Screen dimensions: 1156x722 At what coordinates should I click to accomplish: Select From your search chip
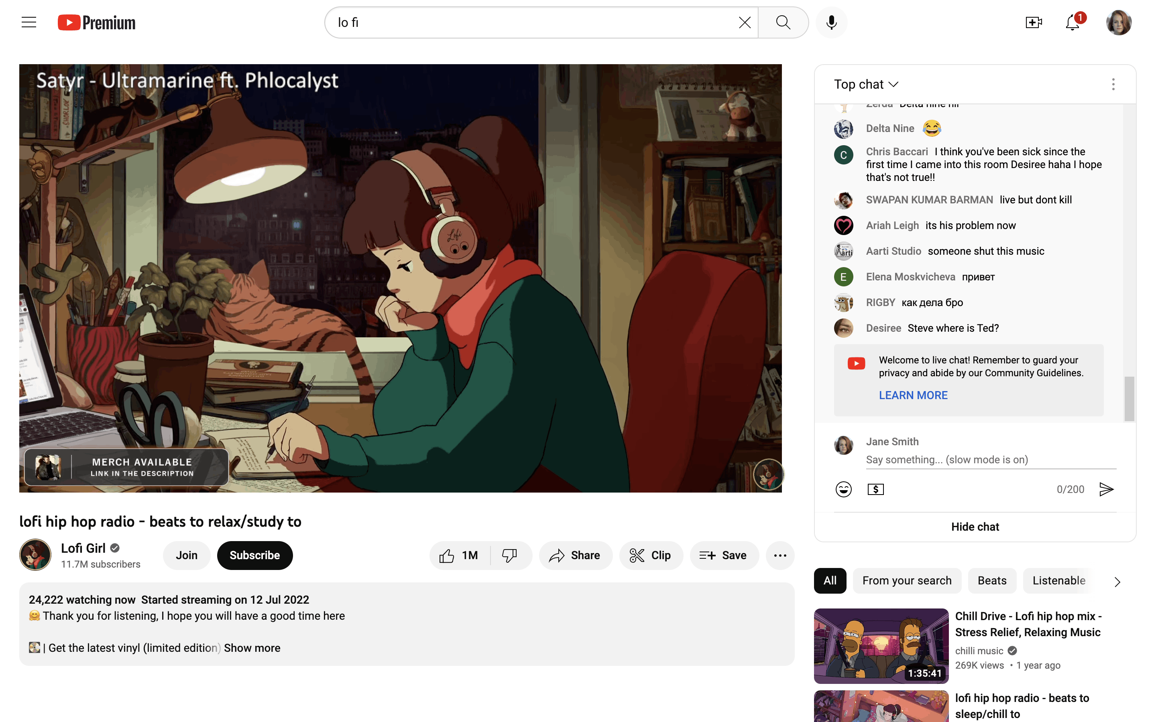pyautogui.click(x=907, y=581)
